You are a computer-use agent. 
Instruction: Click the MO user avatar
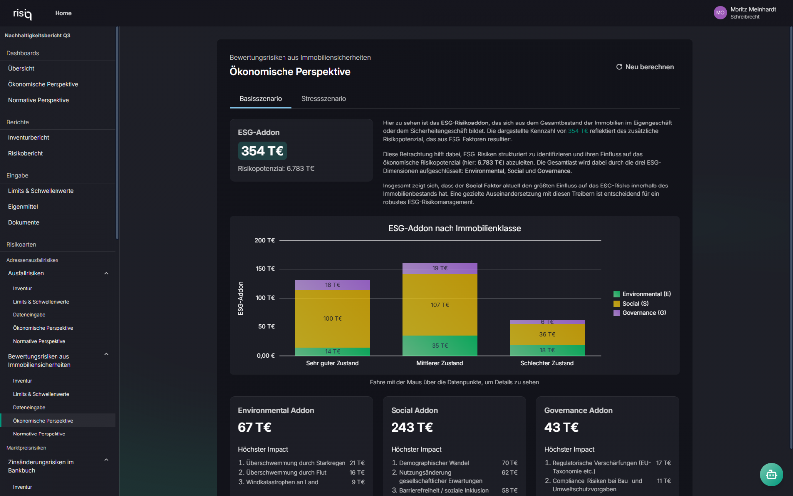(720, 13)
